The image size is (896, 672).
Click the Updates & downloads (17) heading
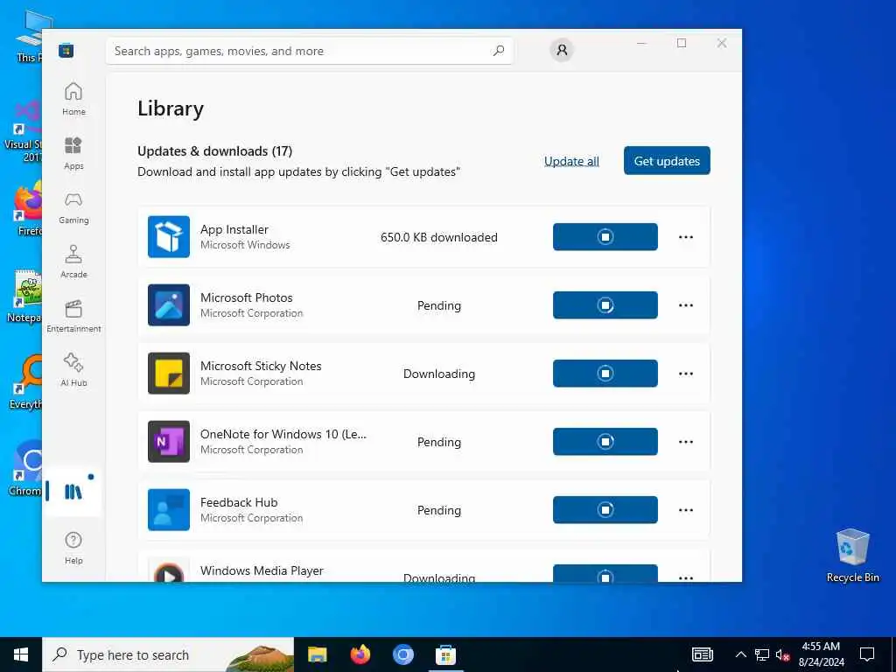click(215, 150)
